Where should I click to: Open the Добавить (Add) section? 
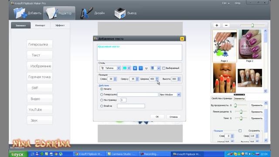pyautogui.click(x=27, y=13)
